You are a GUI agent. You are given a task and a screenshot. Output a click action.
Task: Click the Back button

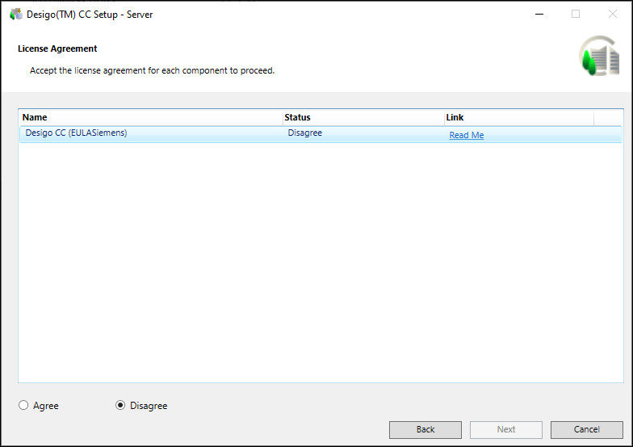point(425,429)
